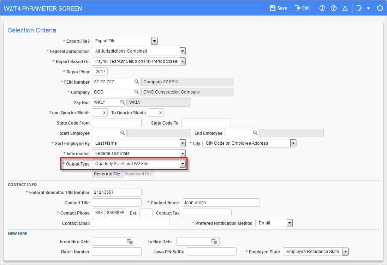Click the Exit button in header
Image resolution: width=387 pixels, height=265 pixels.
pos(302,8)
